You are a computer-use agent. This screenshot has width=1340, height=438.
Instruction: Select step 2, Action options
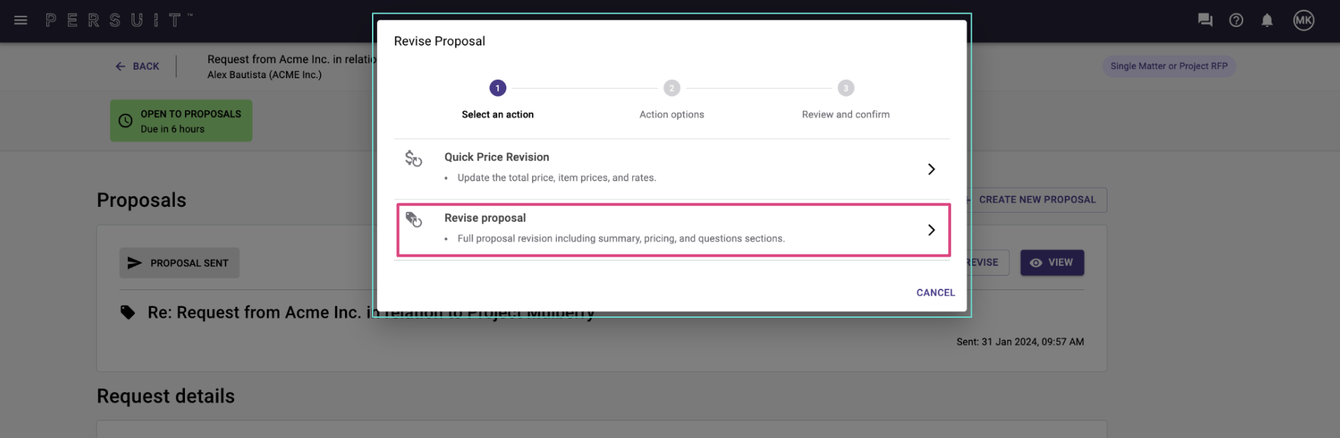pyautogui.click(x=671, y=88)
